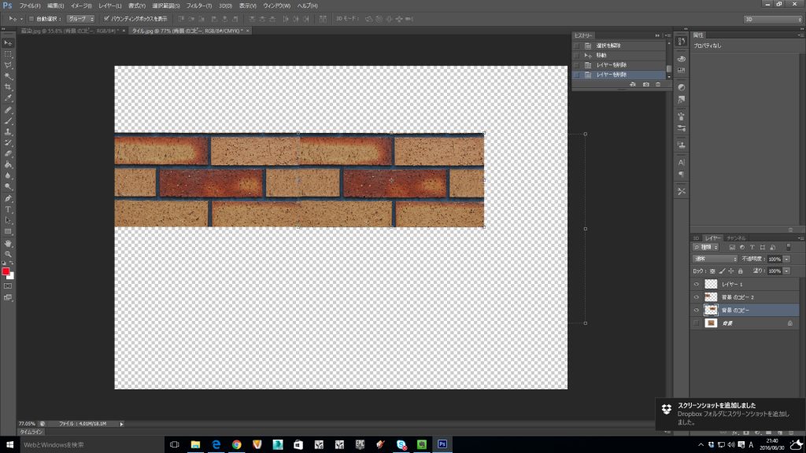Show the hidden 背景 layer
This screenshot has height=453, width=806.
click(x=696, y=323)
